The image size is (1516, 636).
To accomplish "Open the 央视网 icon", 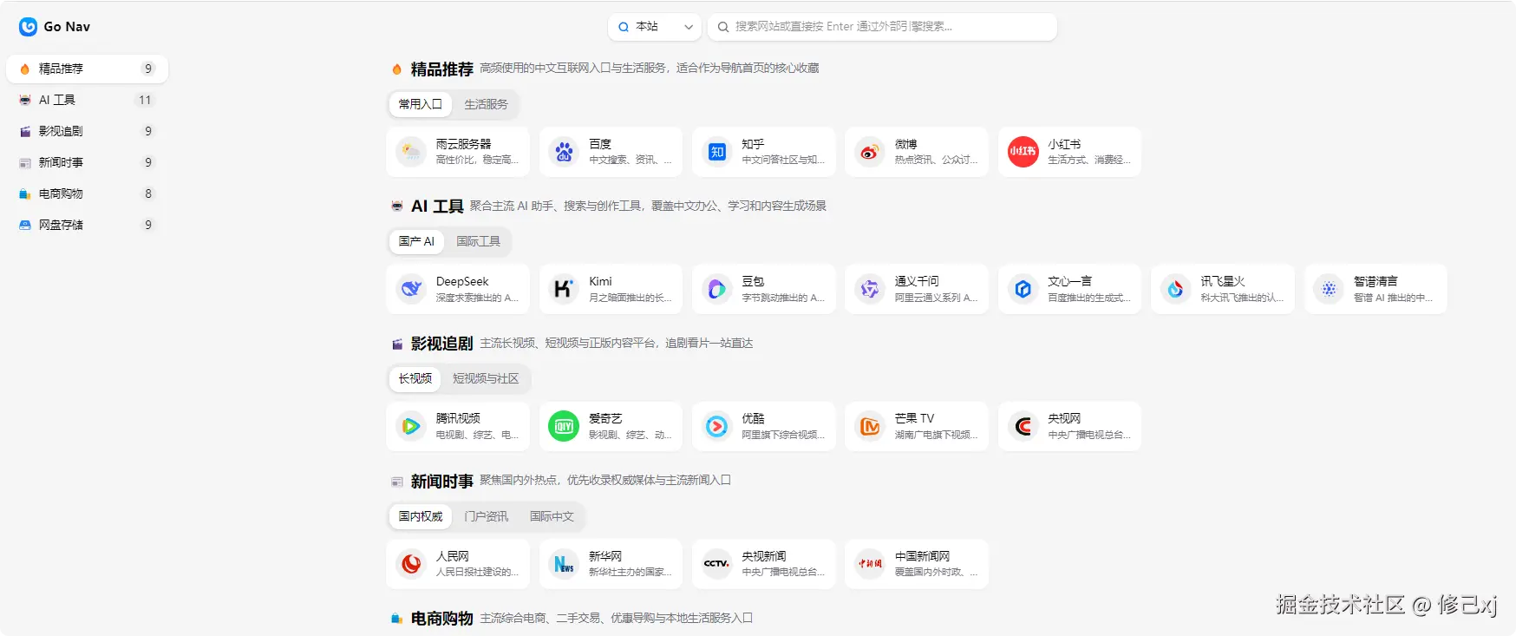I will click(1023, 426).
